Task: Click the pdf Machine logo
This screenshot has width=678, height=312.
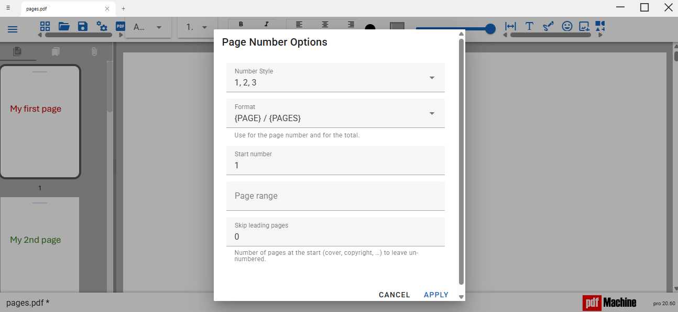Action: click(609, 303)
